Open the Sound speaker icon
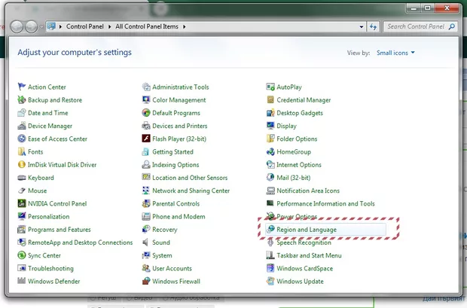Screen dimensions: 467x308 click(x=146, y=243)
